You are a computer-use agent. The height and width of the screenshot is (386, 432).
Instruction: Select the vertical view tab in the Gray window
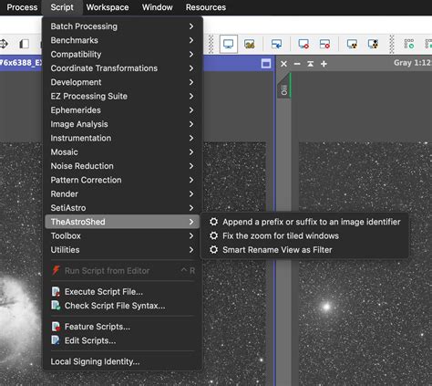click(284, 86)
